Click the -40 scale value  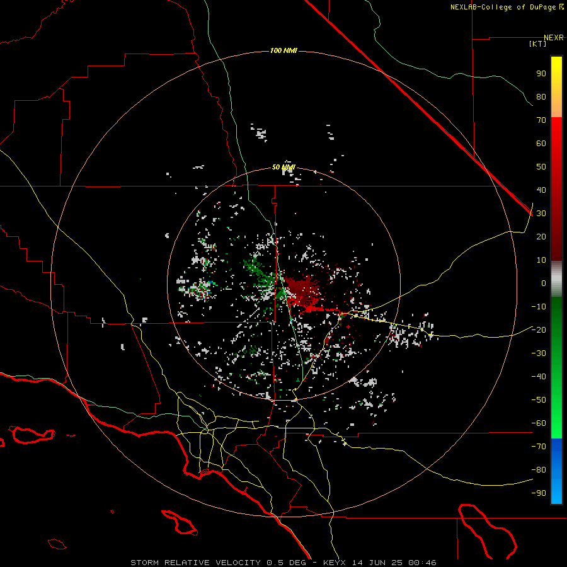click(x=539, y=377)
